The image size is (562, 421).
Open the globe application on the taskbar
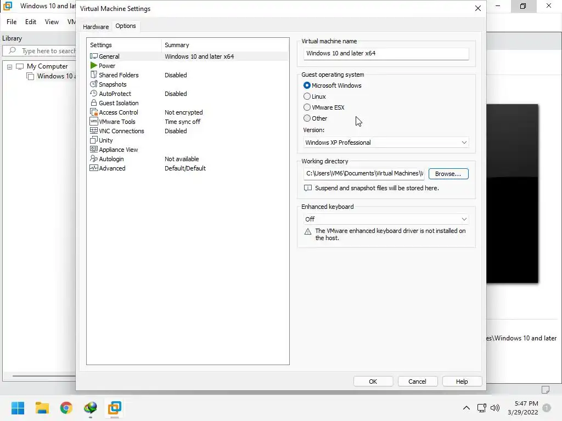pyautogui.click(x=91, y=408)
